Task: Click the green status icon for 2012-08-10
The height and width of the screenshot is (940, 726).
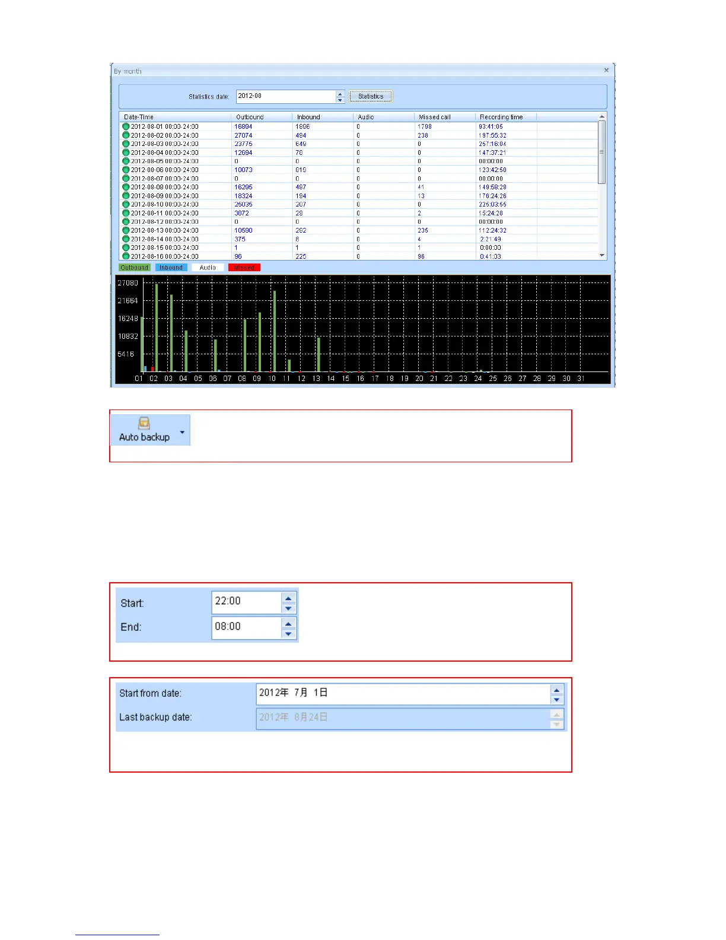Action: [126, 204]
